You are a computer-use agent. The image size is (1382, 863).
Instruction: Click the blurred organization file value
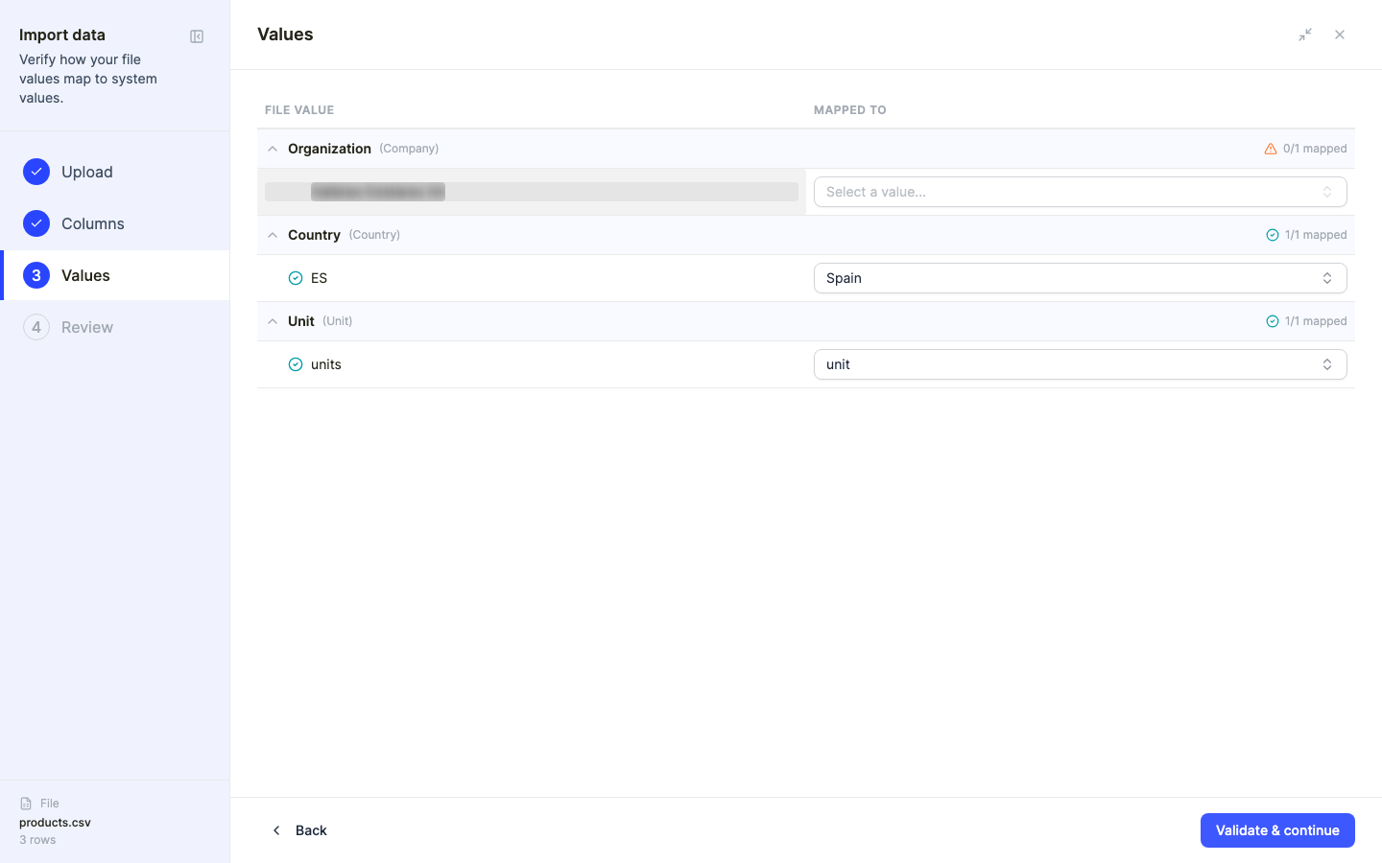click(x=378, y=192)
